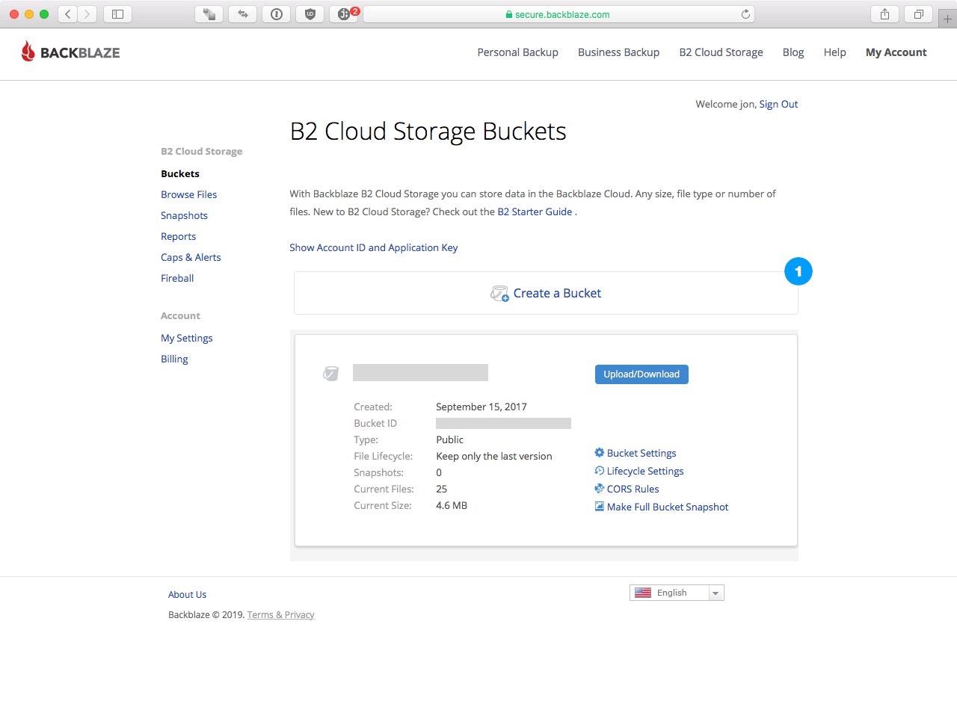Click the clock icon next to Lifecycle Settings
Image resolution: width=957 pixels, height=707 pixels.
tap(599, 470)
